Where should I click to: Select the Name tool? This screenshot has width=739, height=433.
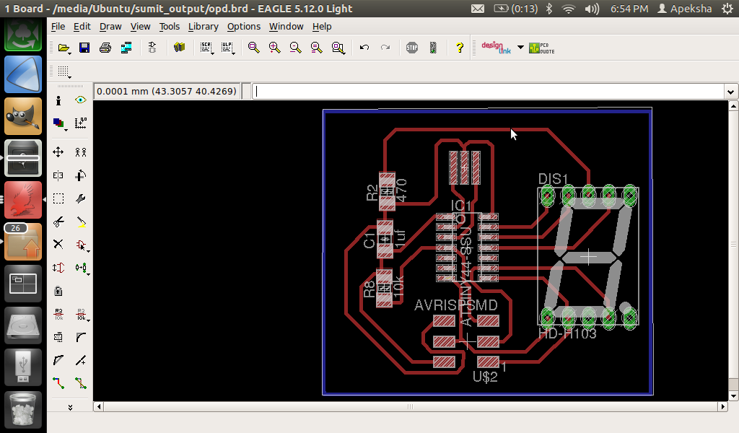(58, 314)
